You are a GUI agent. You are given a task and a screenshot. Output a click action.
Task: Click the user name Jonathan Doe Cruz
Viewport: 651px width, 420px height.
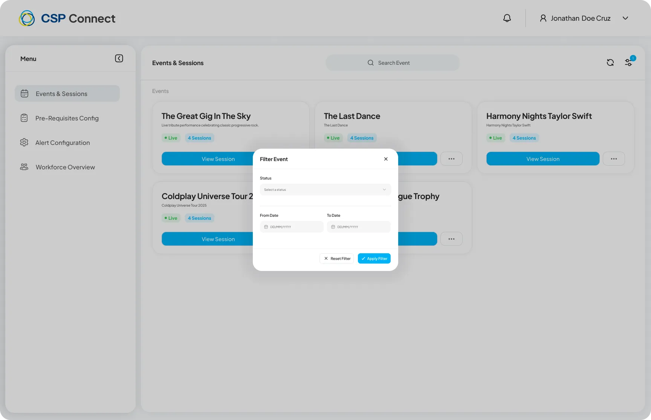(x=581, y=18)
